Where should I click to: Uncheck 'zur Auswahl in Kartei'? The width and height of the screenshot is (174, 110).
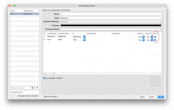[x=44, y=78]
